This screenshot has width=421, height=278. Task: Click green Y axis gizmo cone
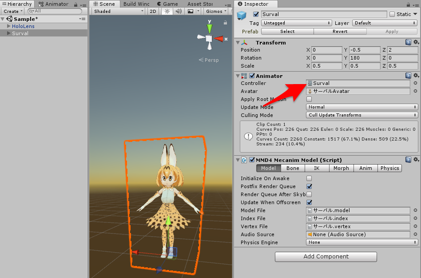(210, 28)
